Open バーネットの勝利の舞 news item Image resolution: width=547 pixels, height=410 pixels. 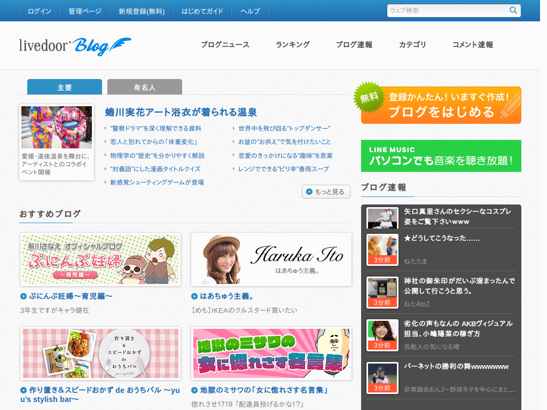[456, 366]
